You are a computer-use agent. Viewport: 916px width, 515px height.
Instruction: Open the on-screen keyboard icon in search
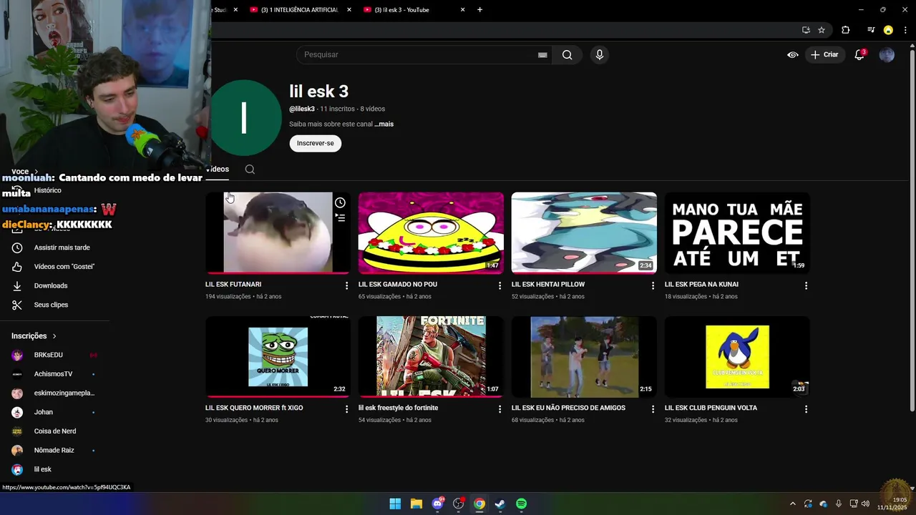point(542,54)
